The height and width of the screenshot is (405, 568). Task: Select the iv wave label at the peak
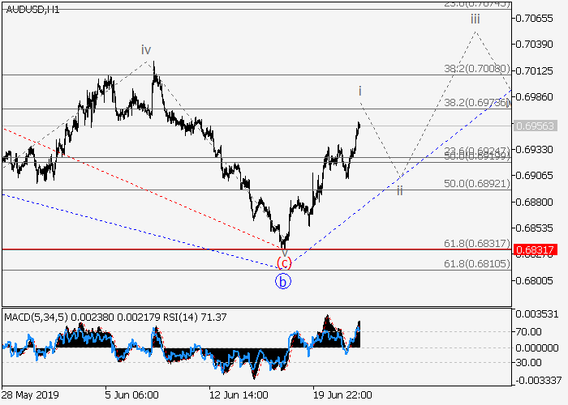(x=146, y=50)
